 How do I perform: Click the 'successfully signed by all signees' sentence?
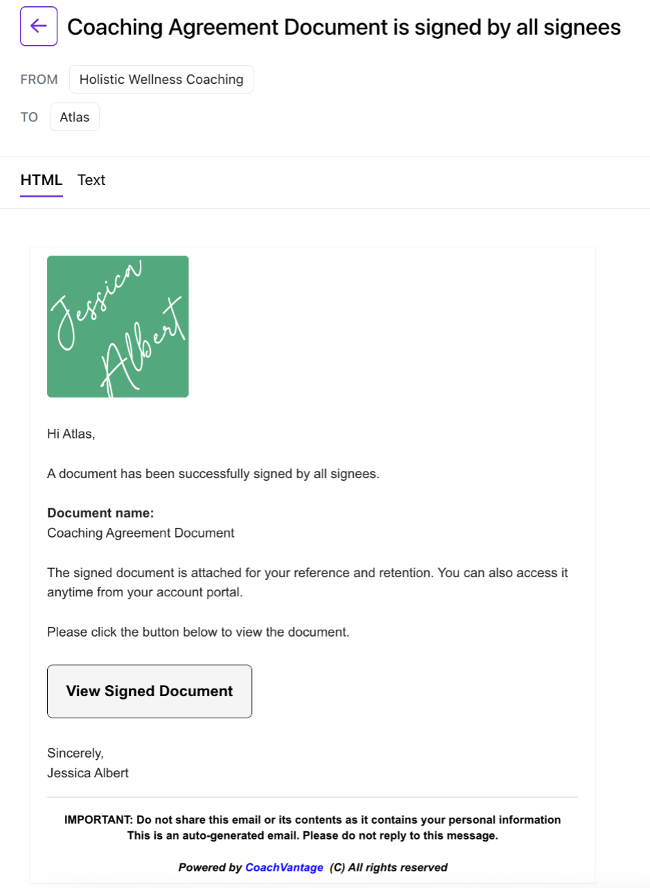(x=213, y=474)
